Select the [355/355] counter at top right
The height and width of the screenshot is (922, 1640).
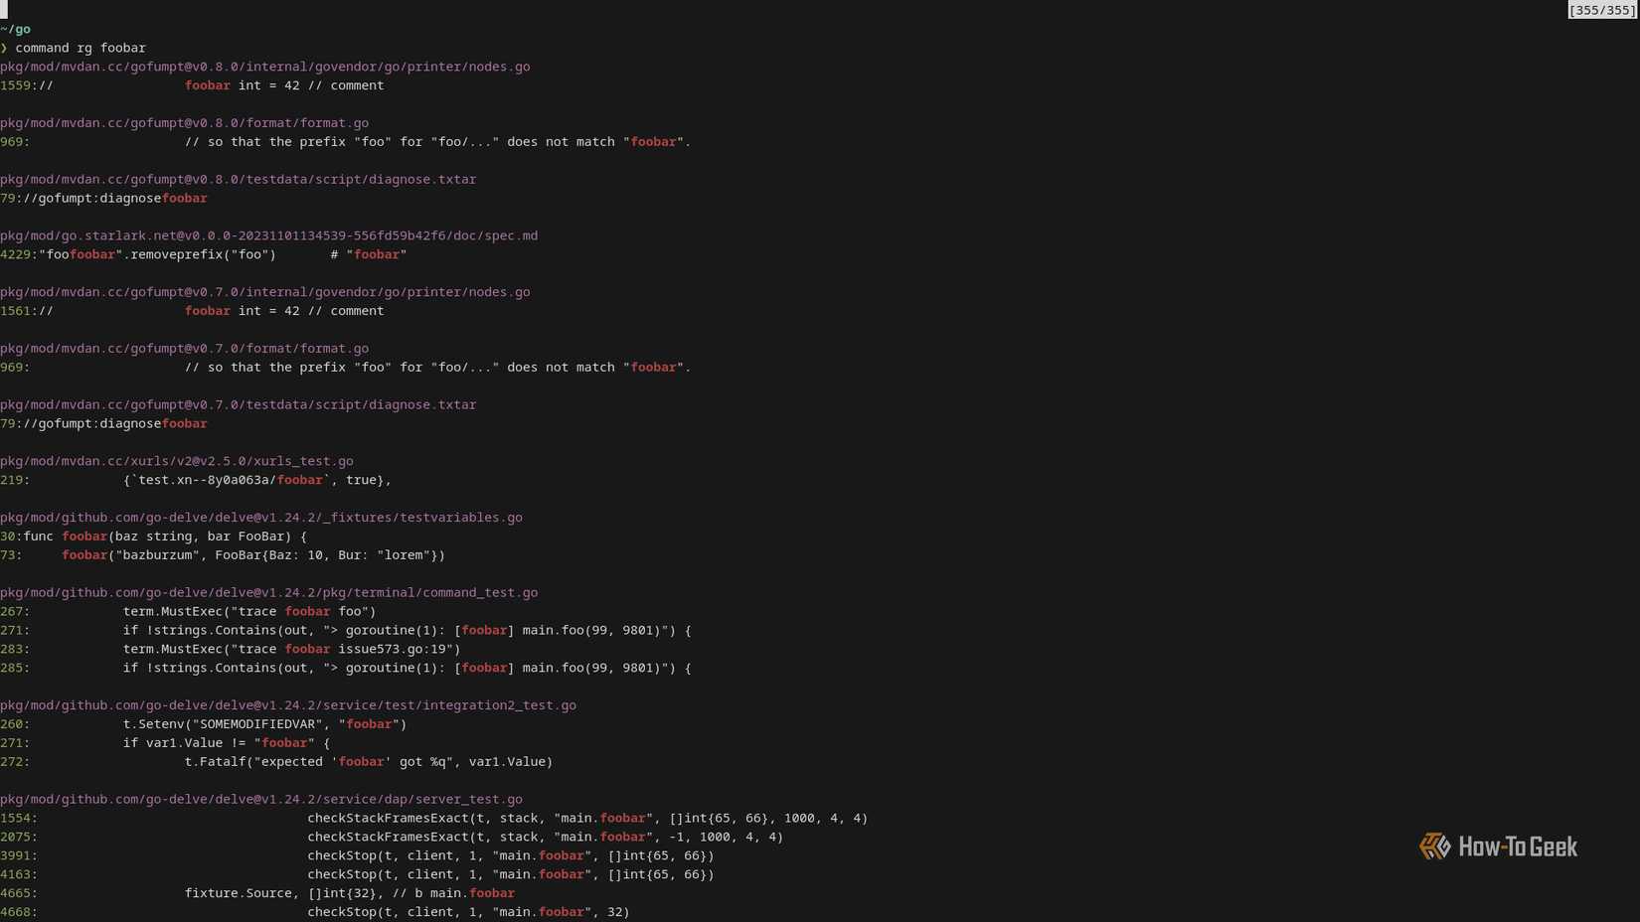1602,10
